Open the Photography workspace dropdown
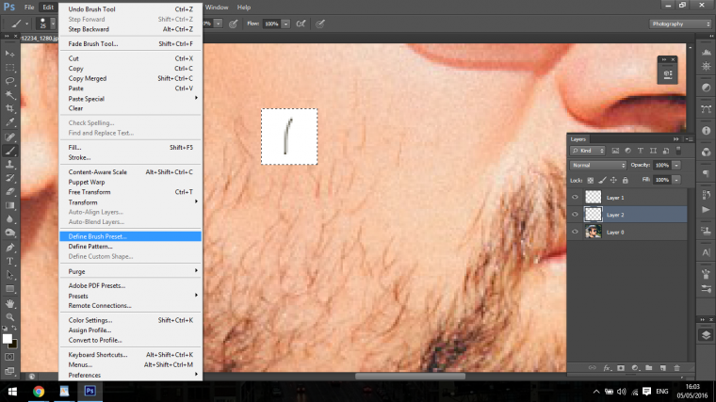 click(680, 24)
